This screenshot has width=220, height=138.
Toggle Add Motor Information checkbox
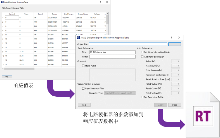pos(142,57)
